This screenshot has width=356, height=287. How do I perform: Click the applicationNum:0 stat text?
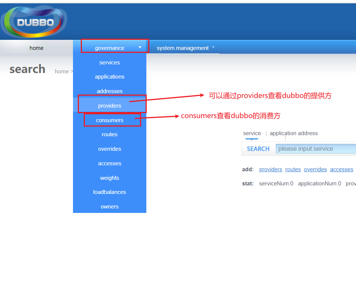click(x=320, y=183)
